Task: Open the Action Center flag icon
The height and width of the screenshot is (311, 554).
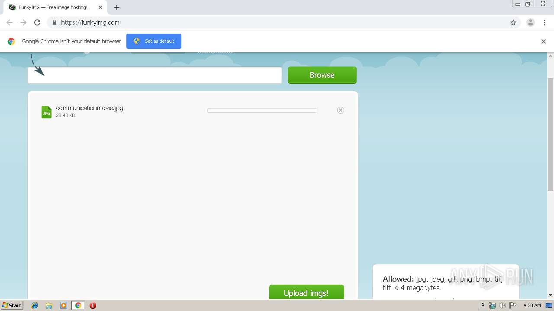Action: click(x=513, y=305)
